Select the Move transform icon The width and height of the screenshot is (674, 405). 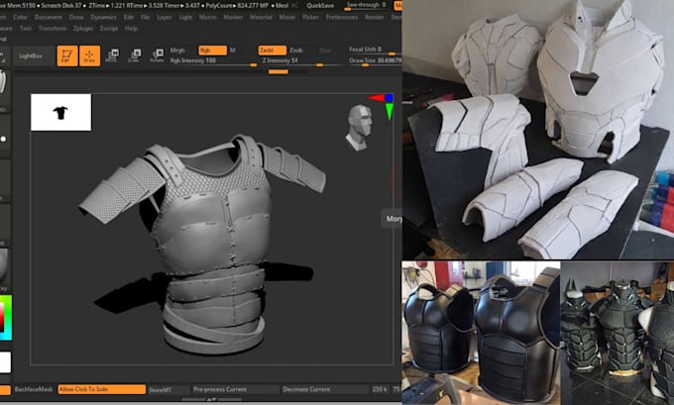click(112, 55)
